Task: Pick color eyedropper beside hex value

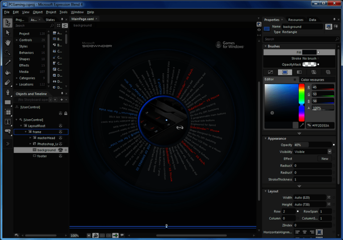Action: click(x=302, y=125)
